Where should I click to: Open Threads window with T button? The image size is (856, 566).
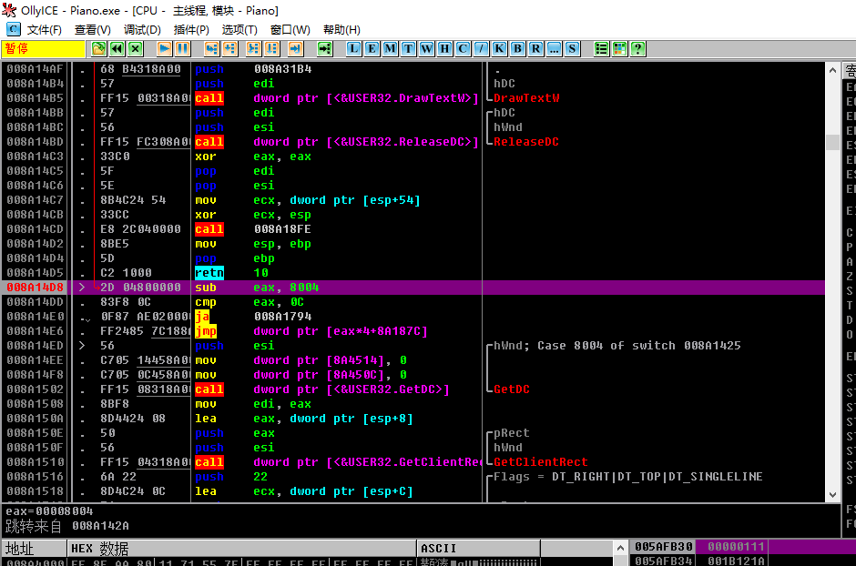pyautogui.click(x=408, y=49)
